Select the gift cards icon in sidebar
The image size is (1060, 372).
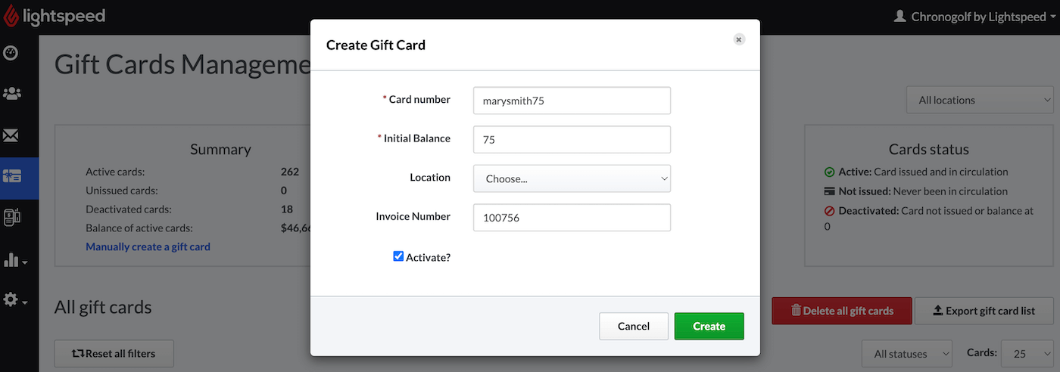[x=12, y=177]
